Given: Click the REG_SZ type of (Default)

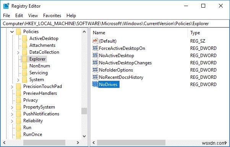Looking at the screenshot, I should point(198,41).
